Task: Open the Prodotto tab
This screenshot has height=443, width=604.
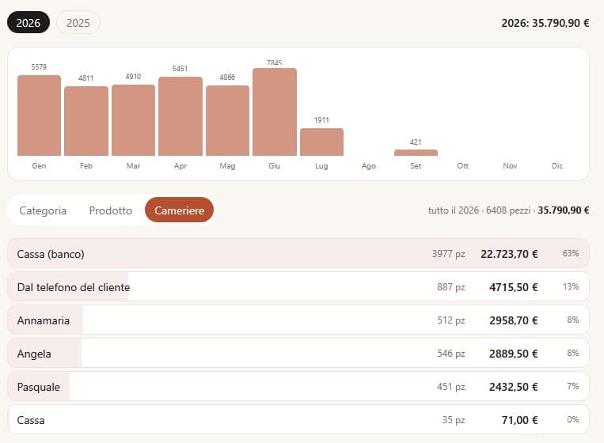Action: click(111, 210)
